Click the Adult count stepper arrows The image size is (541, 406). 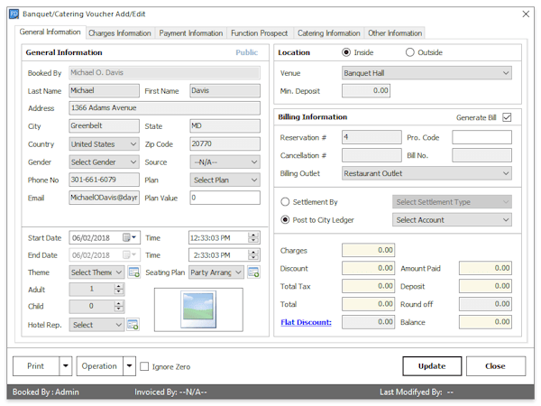[x=119, y=289]
